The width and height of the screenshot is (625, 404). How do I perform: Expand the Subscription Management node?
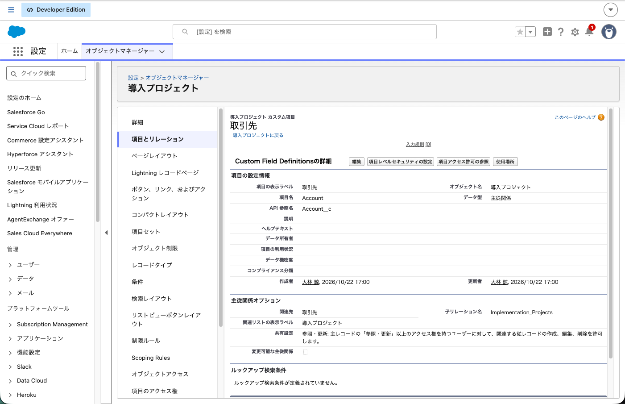10,325
